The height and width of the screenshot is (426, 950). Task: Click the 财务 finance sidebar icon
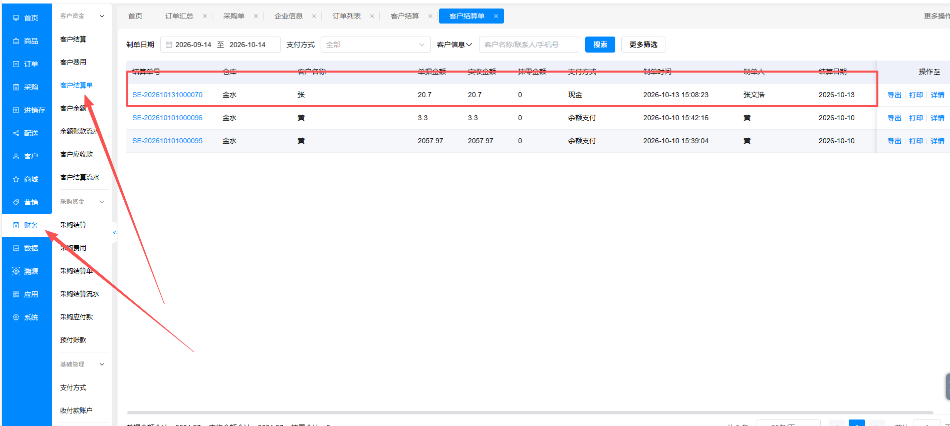[x=16, y=225]
